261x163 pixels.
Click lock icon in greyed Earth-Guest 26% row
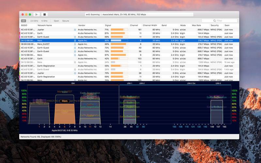(75, 69)
